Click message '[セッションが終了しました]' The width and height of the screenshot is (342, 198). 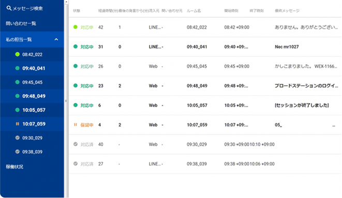point(302,105)
